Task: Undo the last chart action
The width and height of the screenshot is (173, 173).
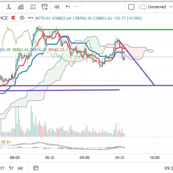Action: [x=68, y=7]
